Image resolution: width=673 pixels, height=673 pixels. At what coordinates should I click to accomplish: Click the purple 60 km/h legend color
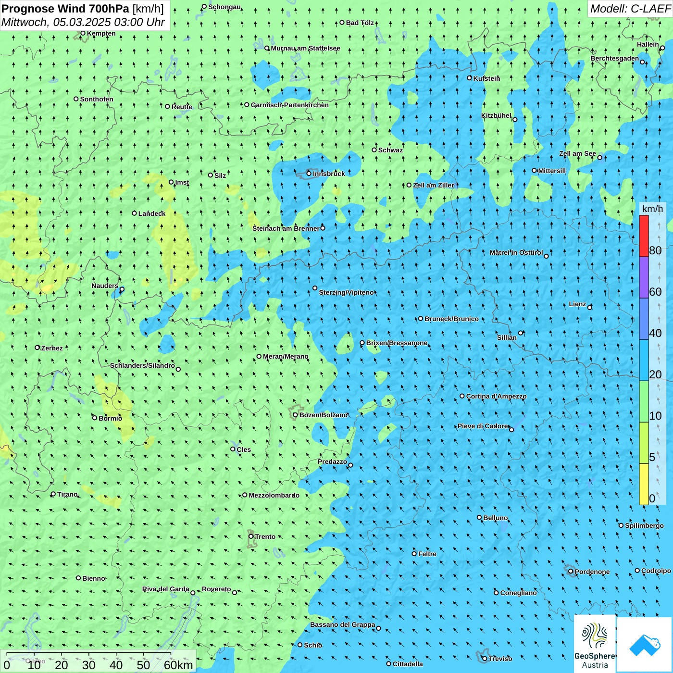[x=644, y=277]
